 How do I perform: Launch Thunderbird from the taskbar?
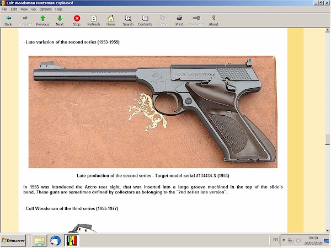[56, 240]
